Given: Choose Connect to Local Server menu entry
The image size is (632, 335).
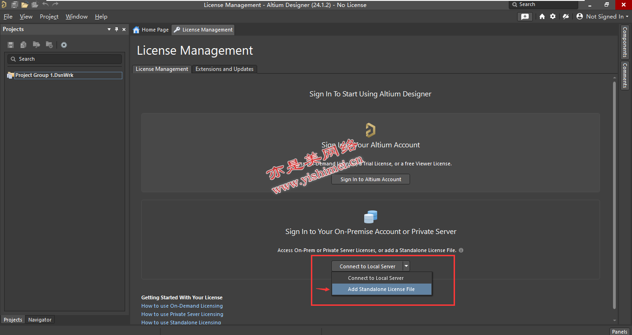Looking at the screenshot, I should [382, 278].
